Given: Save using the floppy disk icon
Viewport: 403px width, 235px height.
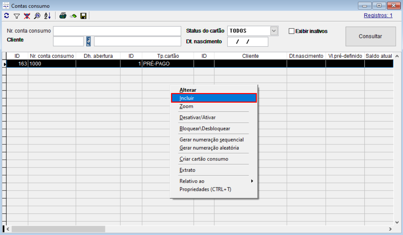Looking at the screenshot, I should (83, 16).
